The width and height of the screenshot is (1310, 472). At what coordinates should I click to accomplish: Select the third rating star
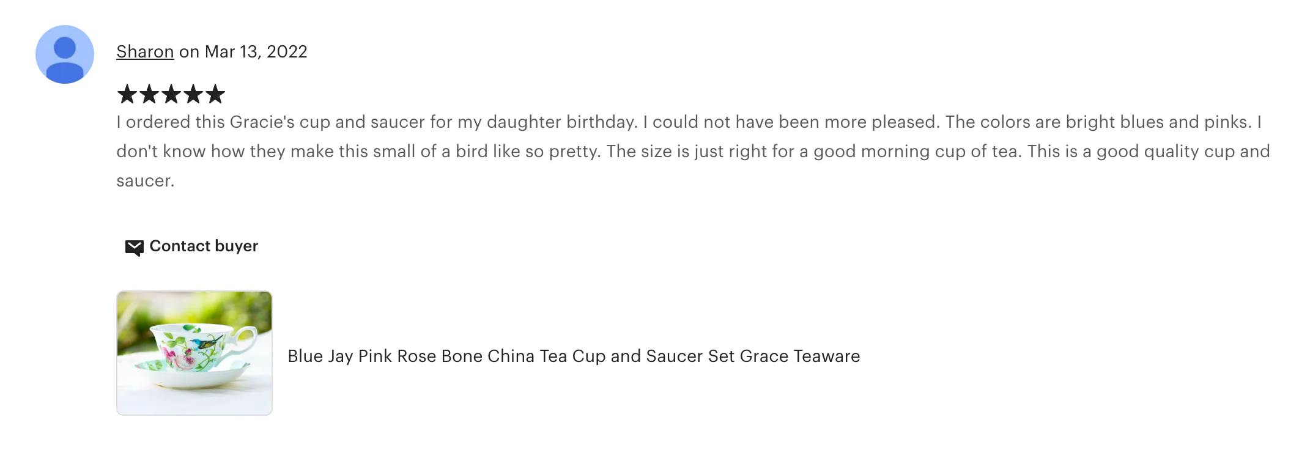click(x=171, y=95)
